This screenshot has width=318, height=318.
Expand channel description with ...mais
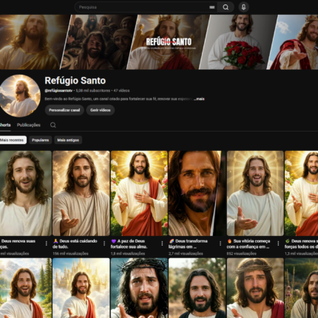coord(199,99)
